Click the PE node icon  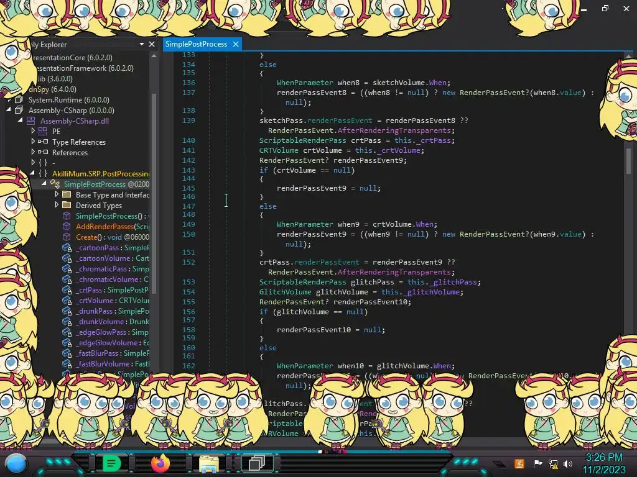click(x=43, y=132)
